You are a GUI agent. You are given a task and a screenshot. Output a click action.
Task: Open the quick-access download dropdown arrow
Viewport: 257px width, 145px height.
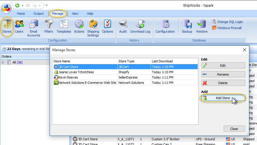(x=22, y=5)
